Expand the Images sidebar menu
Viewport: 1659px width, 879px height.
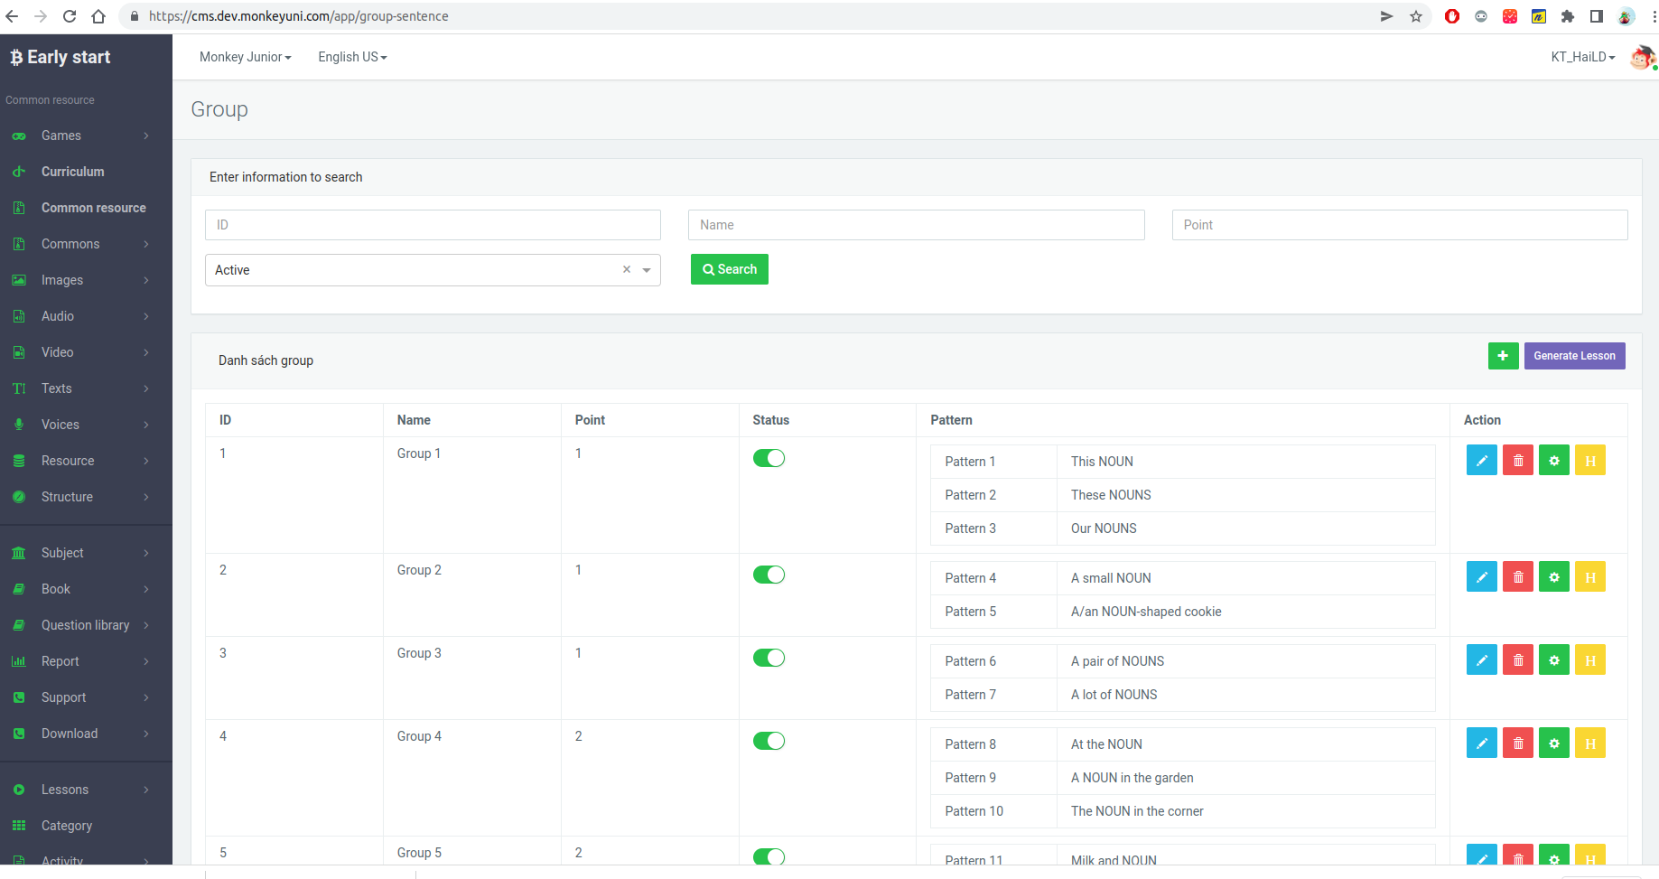[x=86, y=280]
